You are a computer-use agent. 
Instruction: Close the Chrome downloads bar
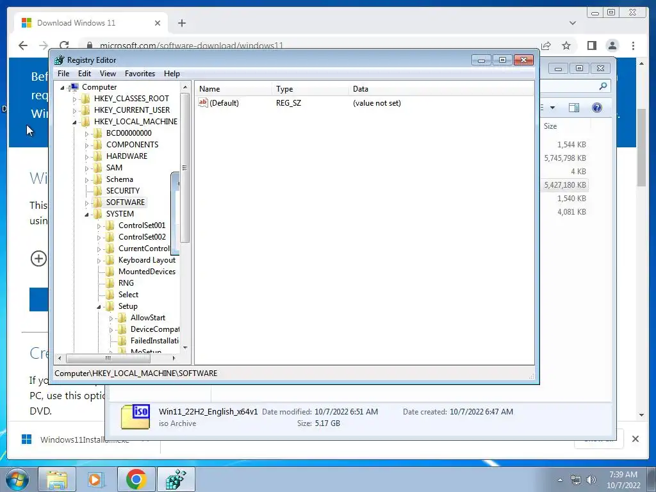click(x=635, y=439)
